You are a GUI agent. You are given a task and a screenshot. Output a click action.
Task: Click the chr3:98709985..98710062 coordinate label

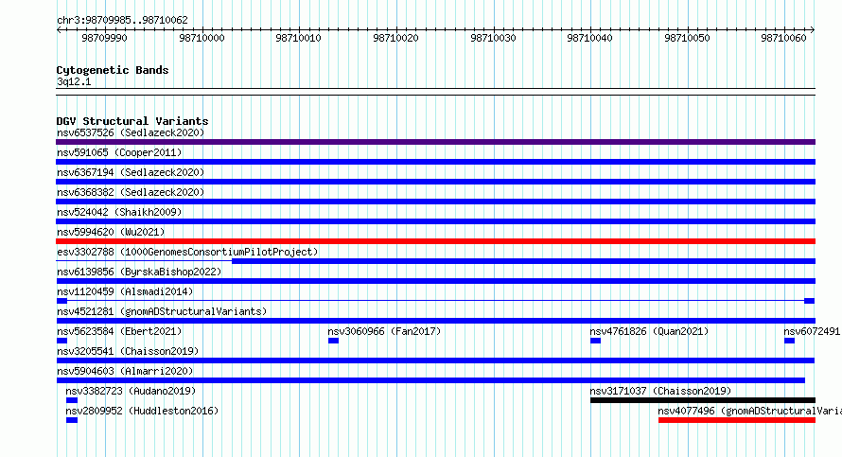(x=122, y=20)
